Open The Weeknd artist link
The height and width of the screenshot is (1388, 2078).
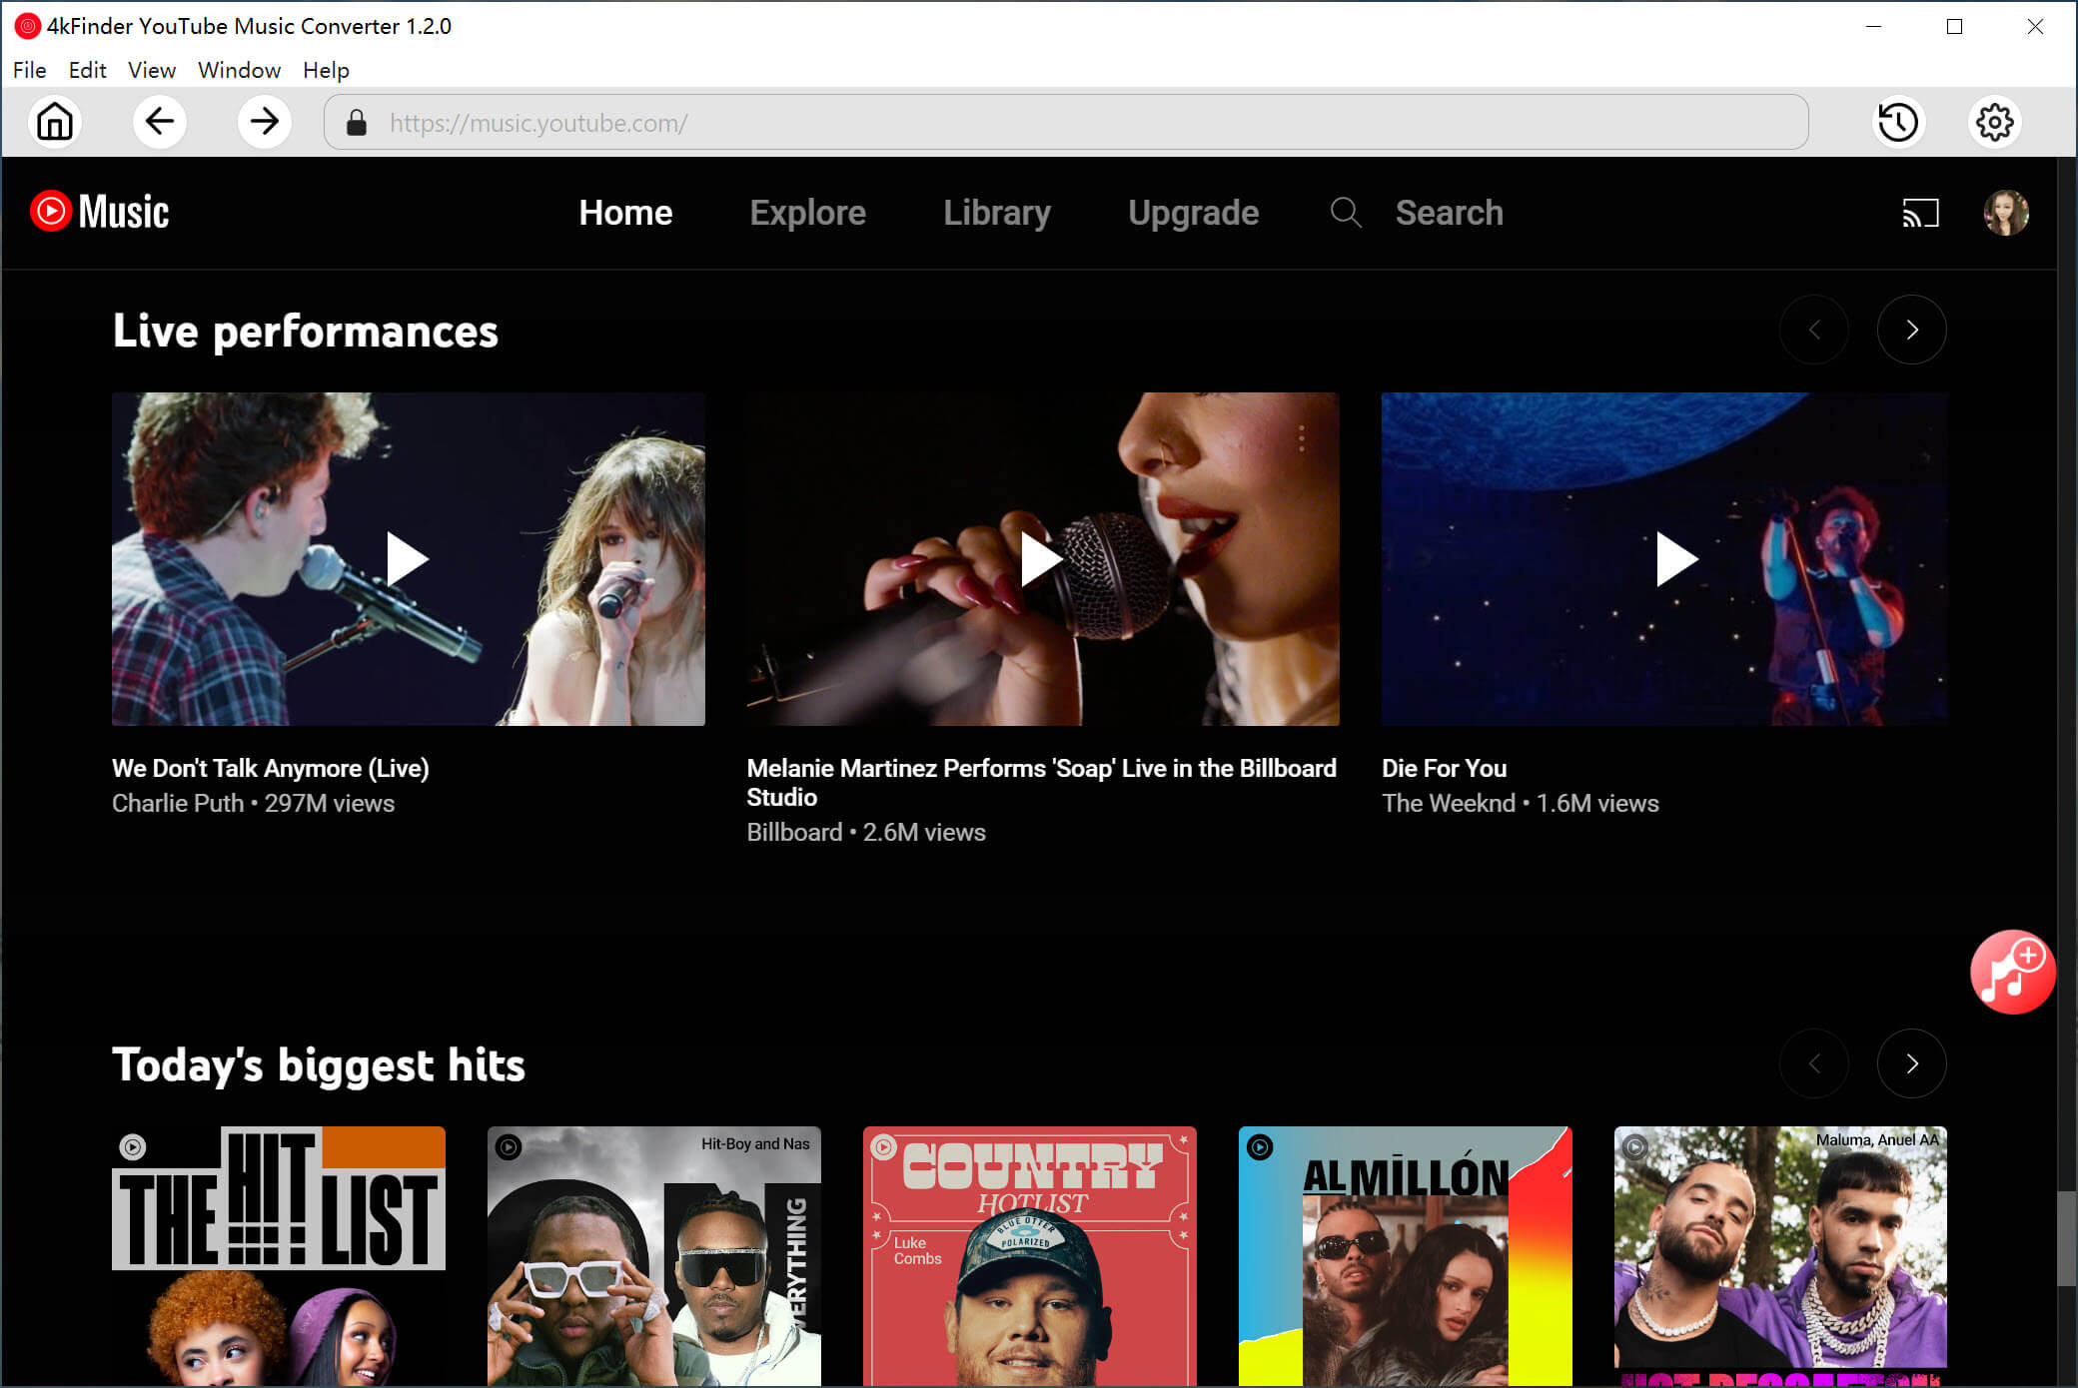point(1449,803)
